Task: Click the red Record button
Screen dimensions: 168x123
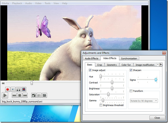Action: [x=8, y=89]
